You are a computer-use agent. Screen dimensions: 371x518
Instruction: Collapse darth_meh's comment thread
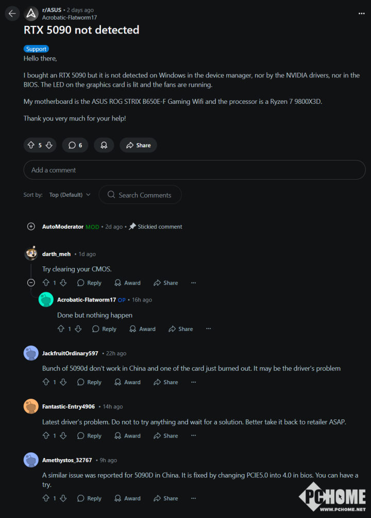click(x=31, y=282)
